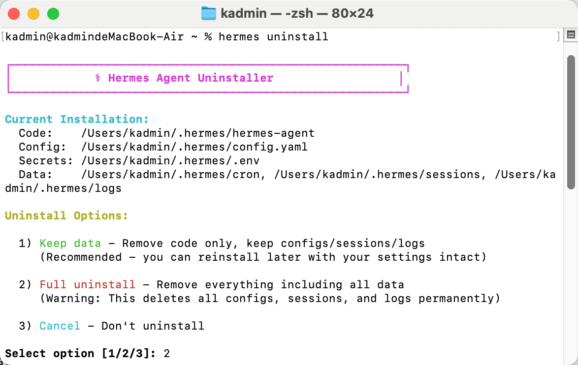Click the secrets path ending in .env

170,160
